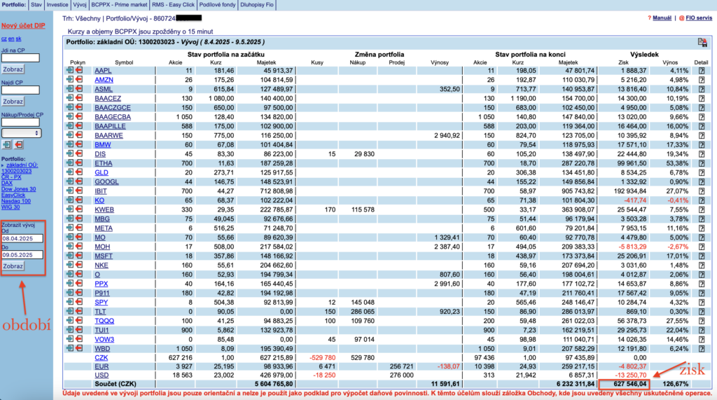717x400 pixels.
Task: Click the sell icon in the ETHA row
Action: [x=79, y=163]
